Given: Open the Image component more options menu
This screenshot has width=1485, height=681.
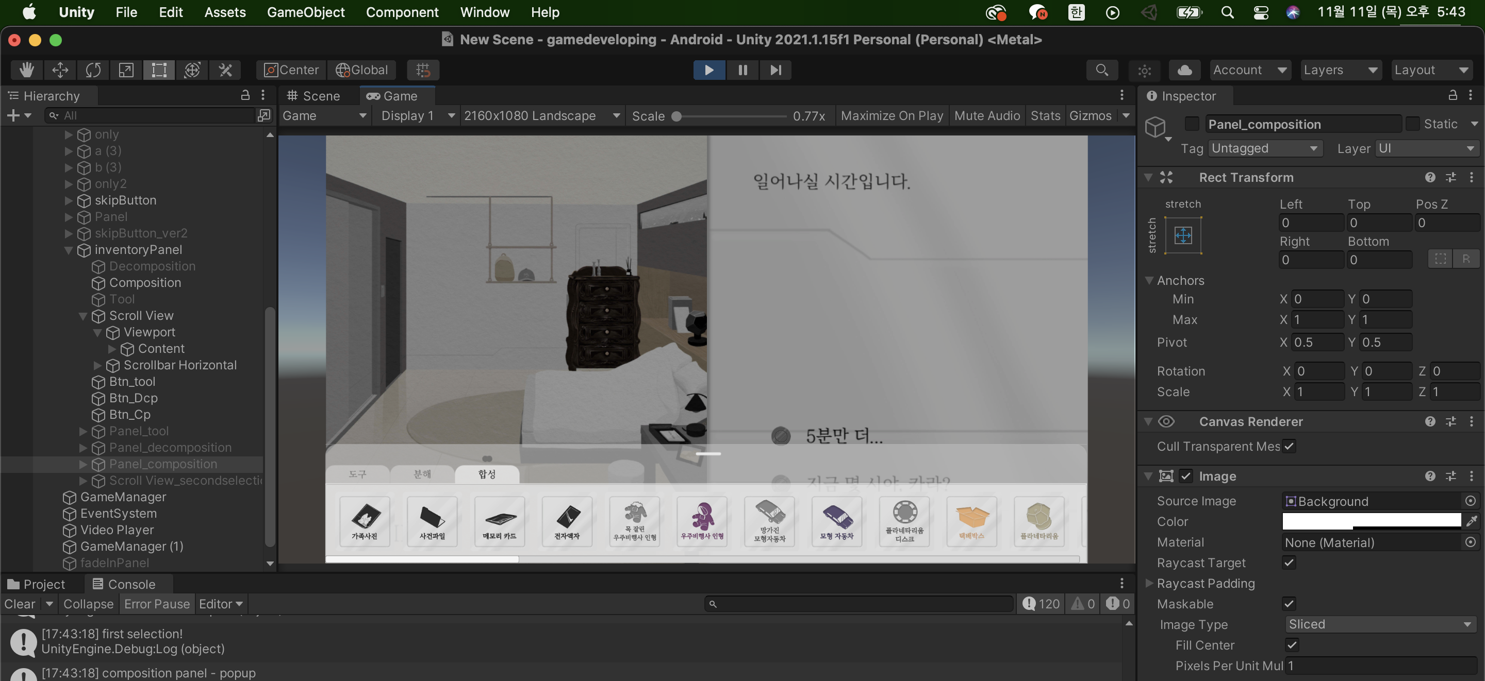Looking at the screenshot, I should (1471, 476).
